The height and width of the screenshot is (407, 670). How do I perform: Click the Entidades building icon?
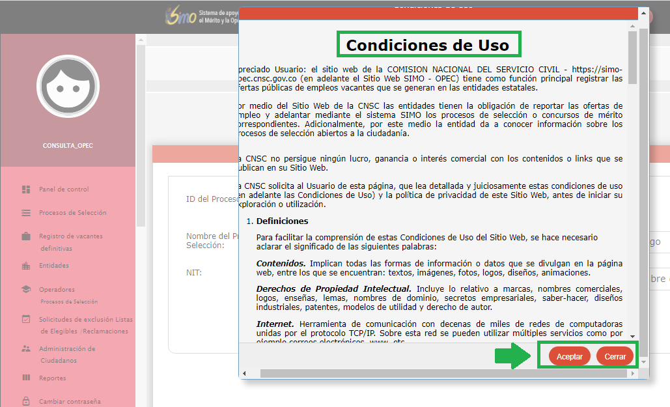click(x=26, y=266)
